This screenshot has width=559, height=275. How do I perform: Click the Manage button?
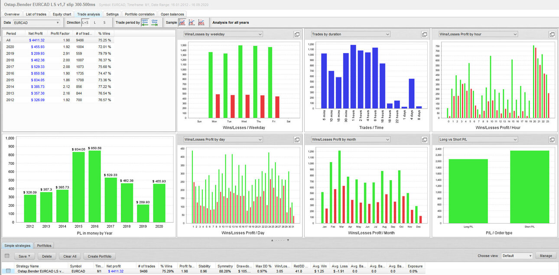point(546,256)
